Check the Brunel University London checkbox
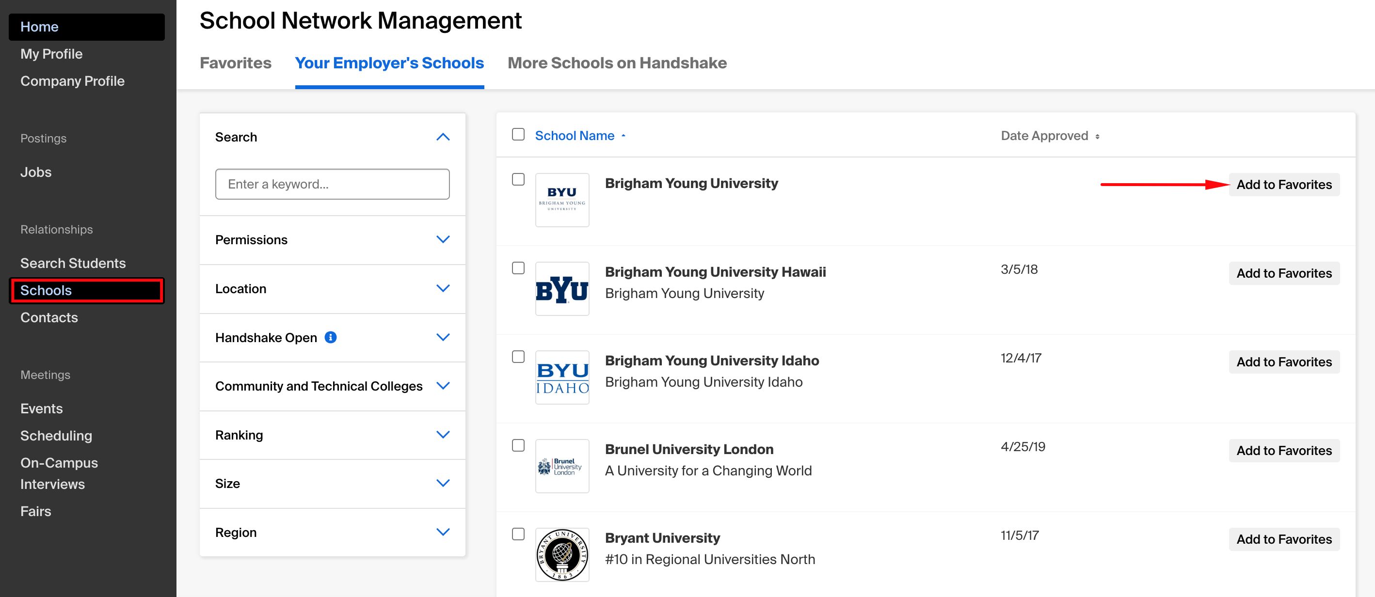 coord(518,445)
